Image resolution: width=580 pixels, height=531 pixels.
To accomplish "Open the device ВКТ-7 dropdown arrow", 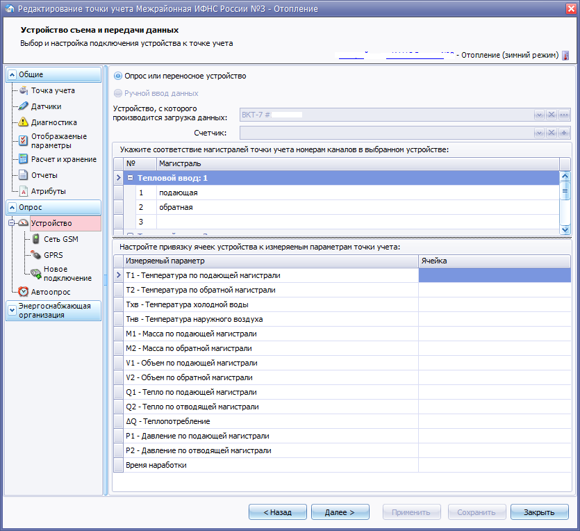I will (x=539, y=115).
